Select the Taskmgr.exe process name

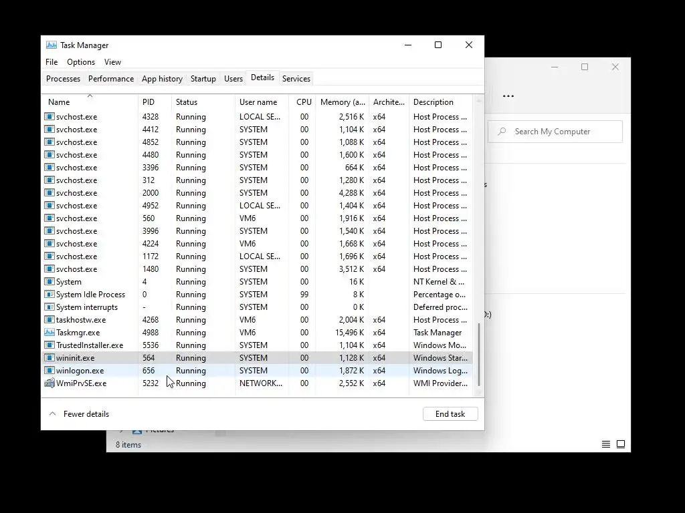click(78, 333)
